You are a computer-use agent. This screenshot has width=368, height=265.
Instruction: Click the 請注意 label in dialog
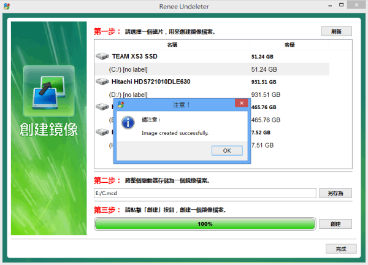point(151,120)
